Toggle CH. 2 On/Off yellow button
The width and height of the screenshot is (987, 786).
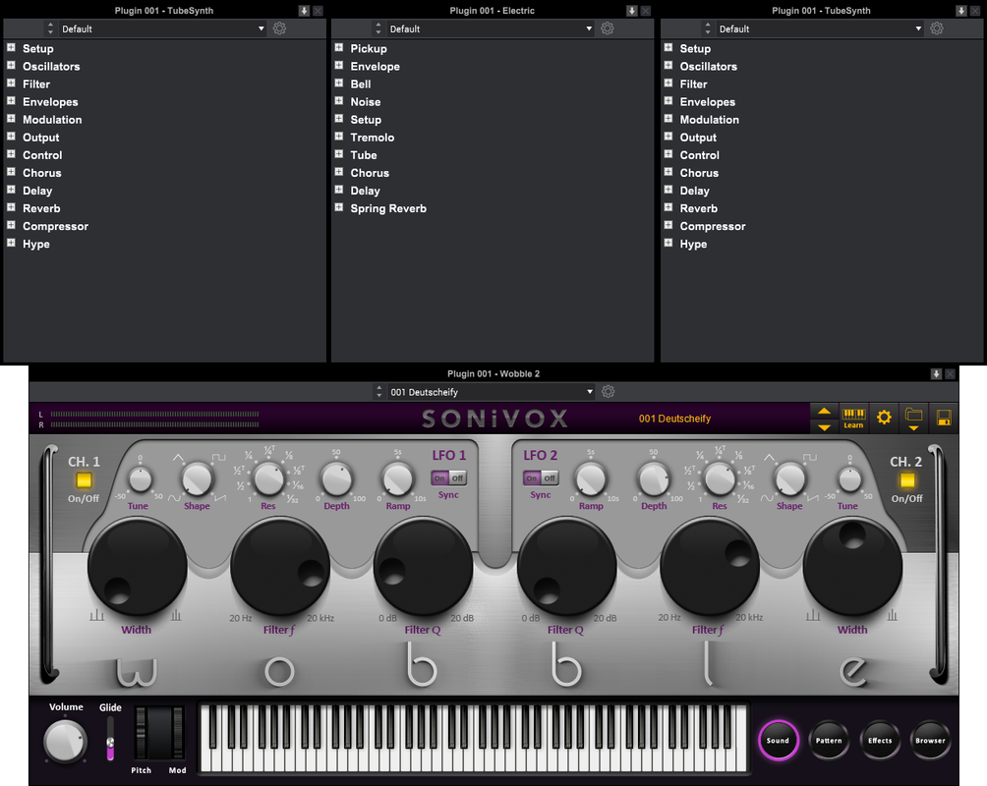907,480
